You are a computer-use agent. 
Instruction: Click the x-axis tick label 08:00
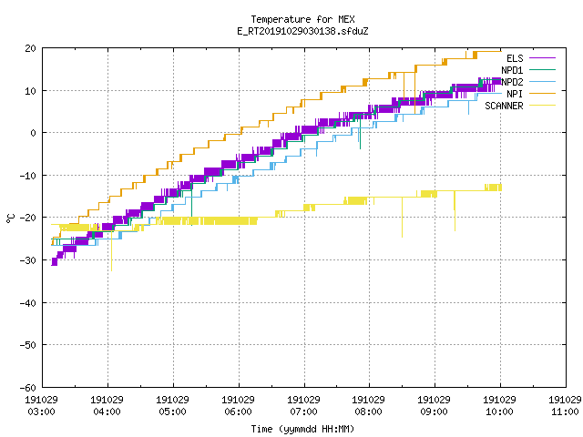coord(368,412)
